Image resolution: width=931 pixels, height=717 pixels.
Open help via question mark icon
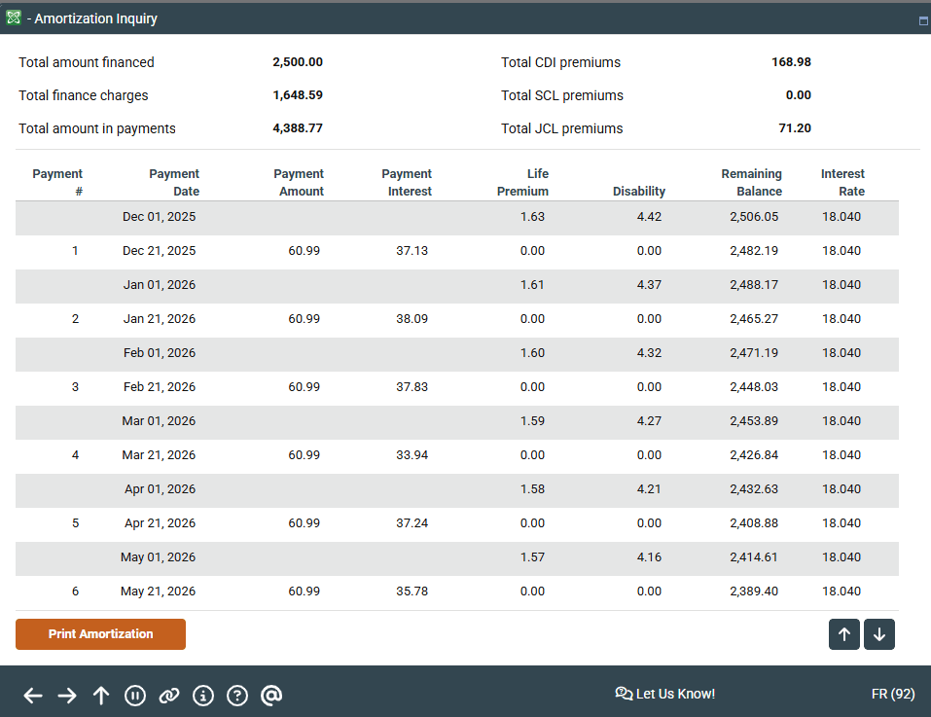(237, 695)
